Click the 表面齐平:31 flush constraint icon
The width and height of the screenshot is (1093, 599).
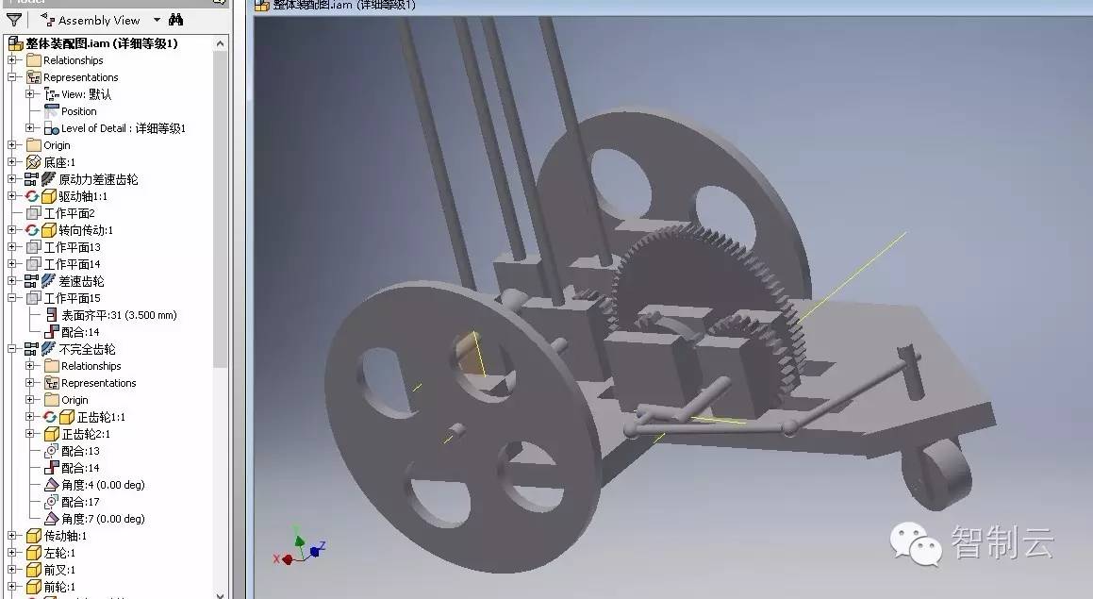(52, 315)
